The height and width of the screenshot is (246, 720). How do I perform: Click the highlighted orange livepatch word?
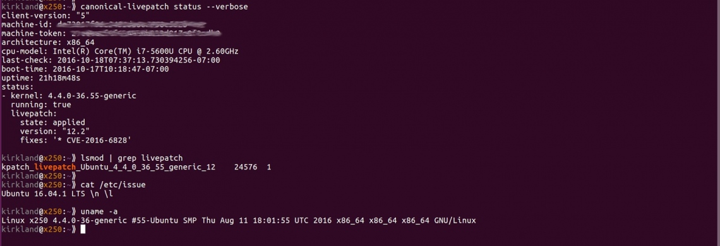tap(55, 167)
